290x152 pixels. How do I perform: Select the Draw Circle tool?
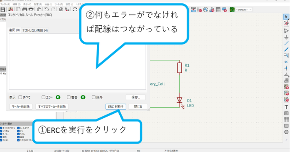286,132
